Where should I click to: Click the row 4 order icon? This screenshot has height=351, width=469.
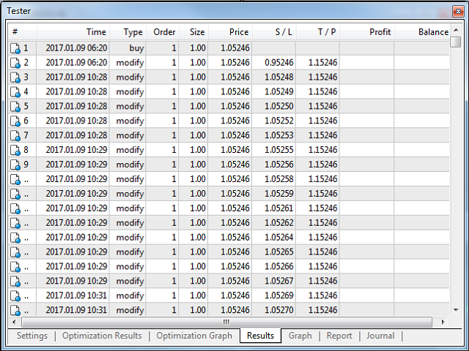15,92
